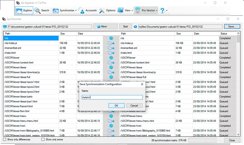Click blue sync icon for /UOCMViewer/menu row
The height and width of the screenshot is (145, 244).
(x=111, y=116)
